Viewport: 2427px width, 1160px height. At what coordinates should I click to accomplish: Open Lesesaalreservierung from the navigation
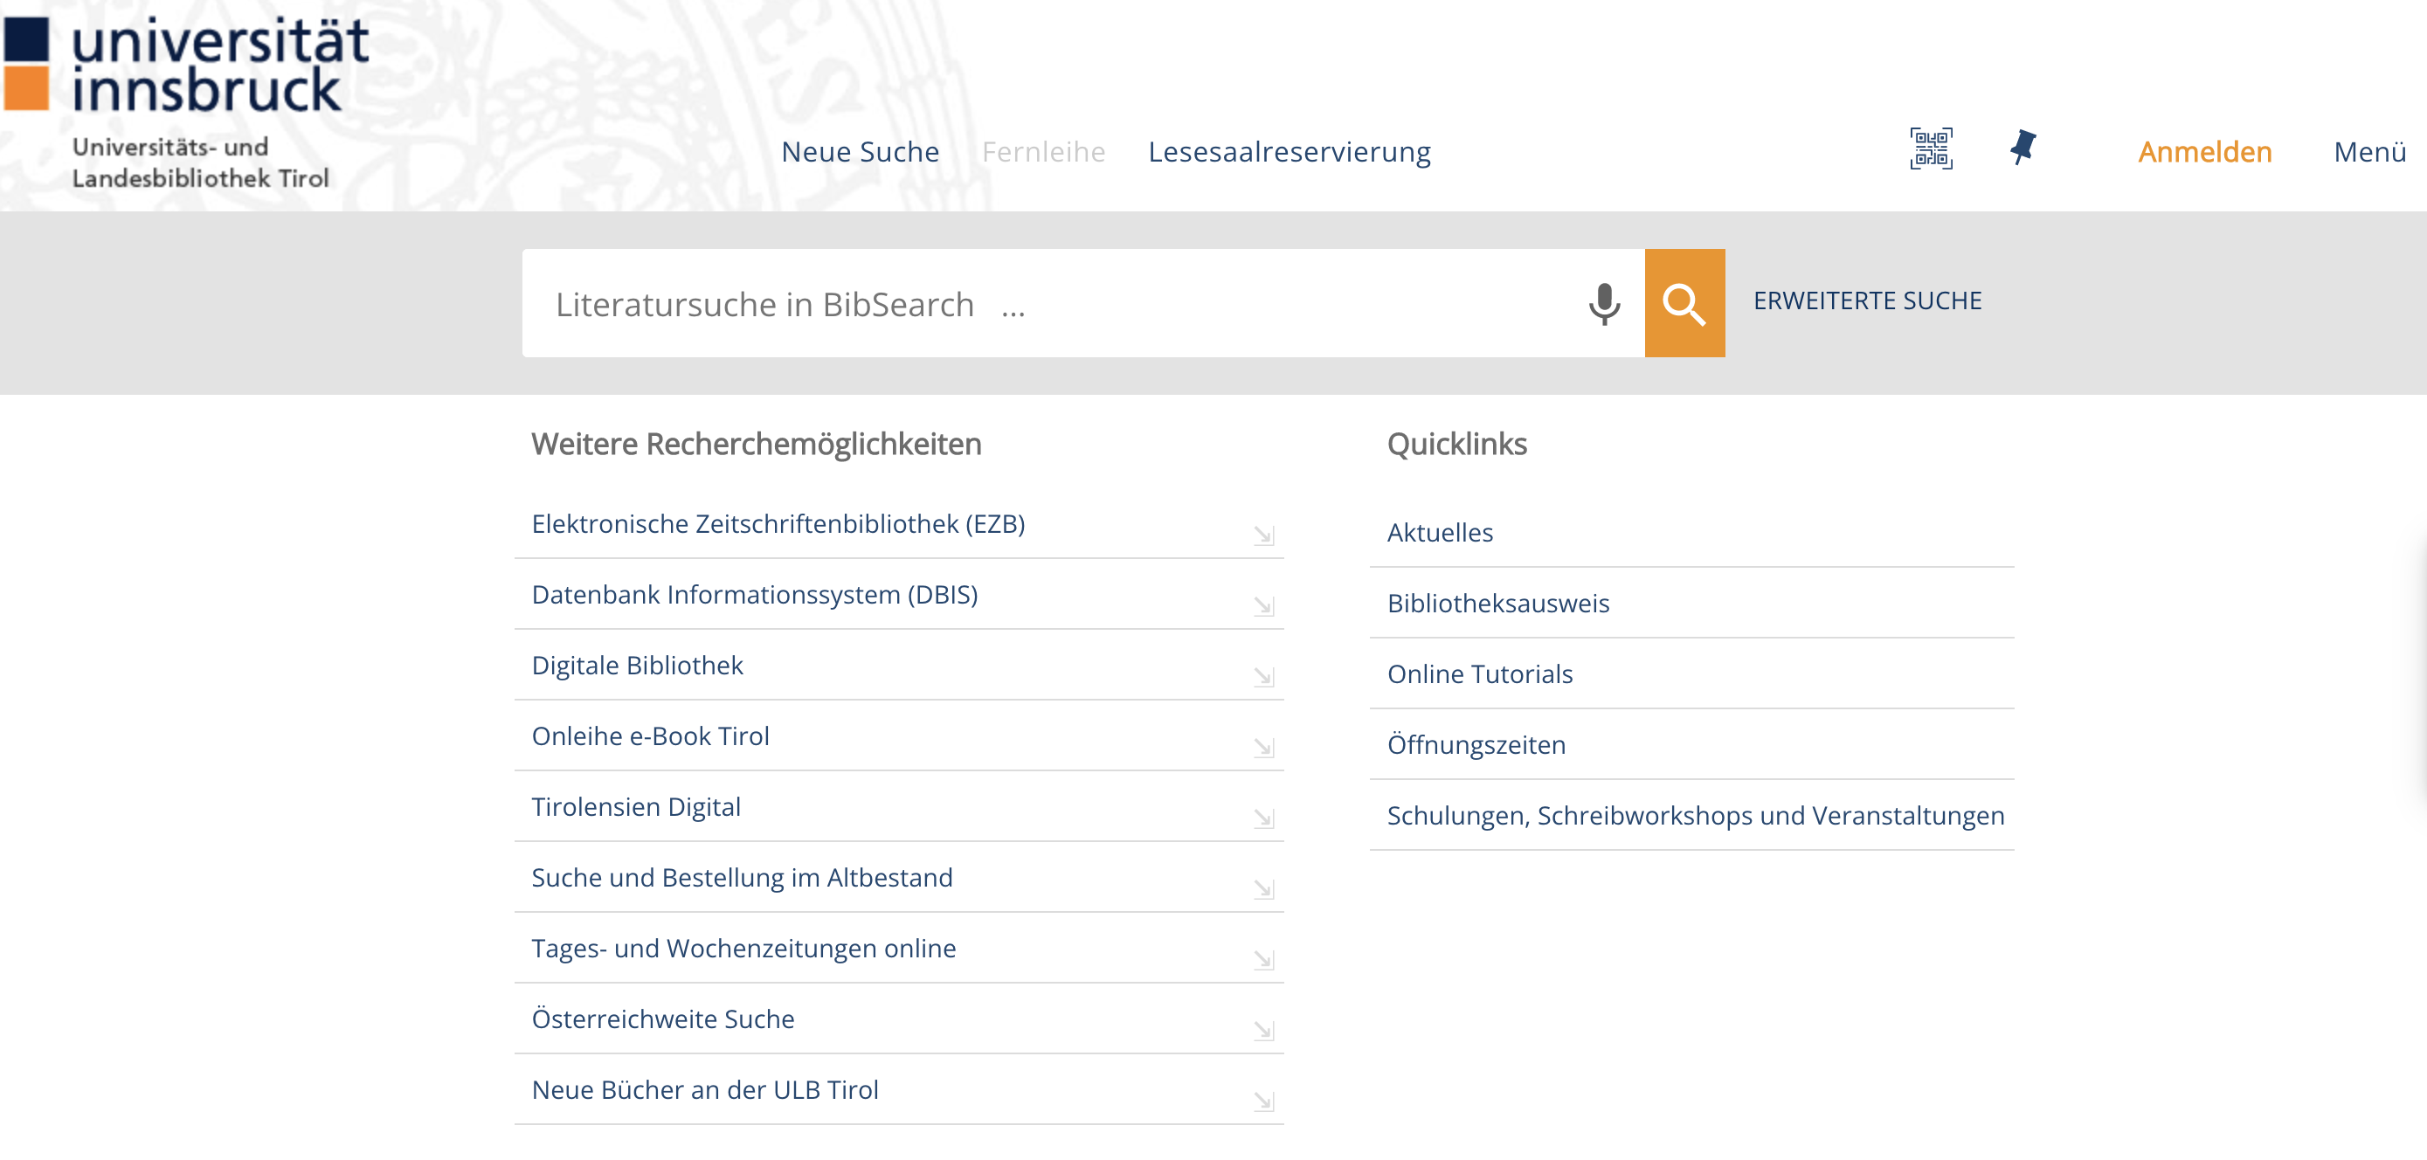click(x=1289, y=152)
